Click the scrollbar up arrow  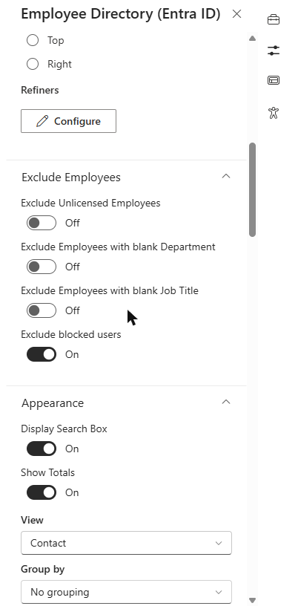[x=253, y=39]
